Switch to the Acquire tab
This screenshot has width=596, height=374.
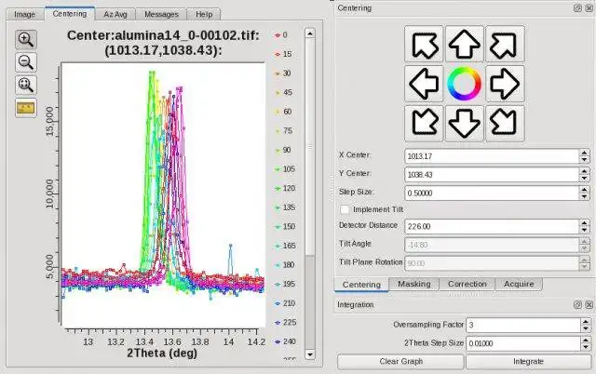click(x=519, y=284)
